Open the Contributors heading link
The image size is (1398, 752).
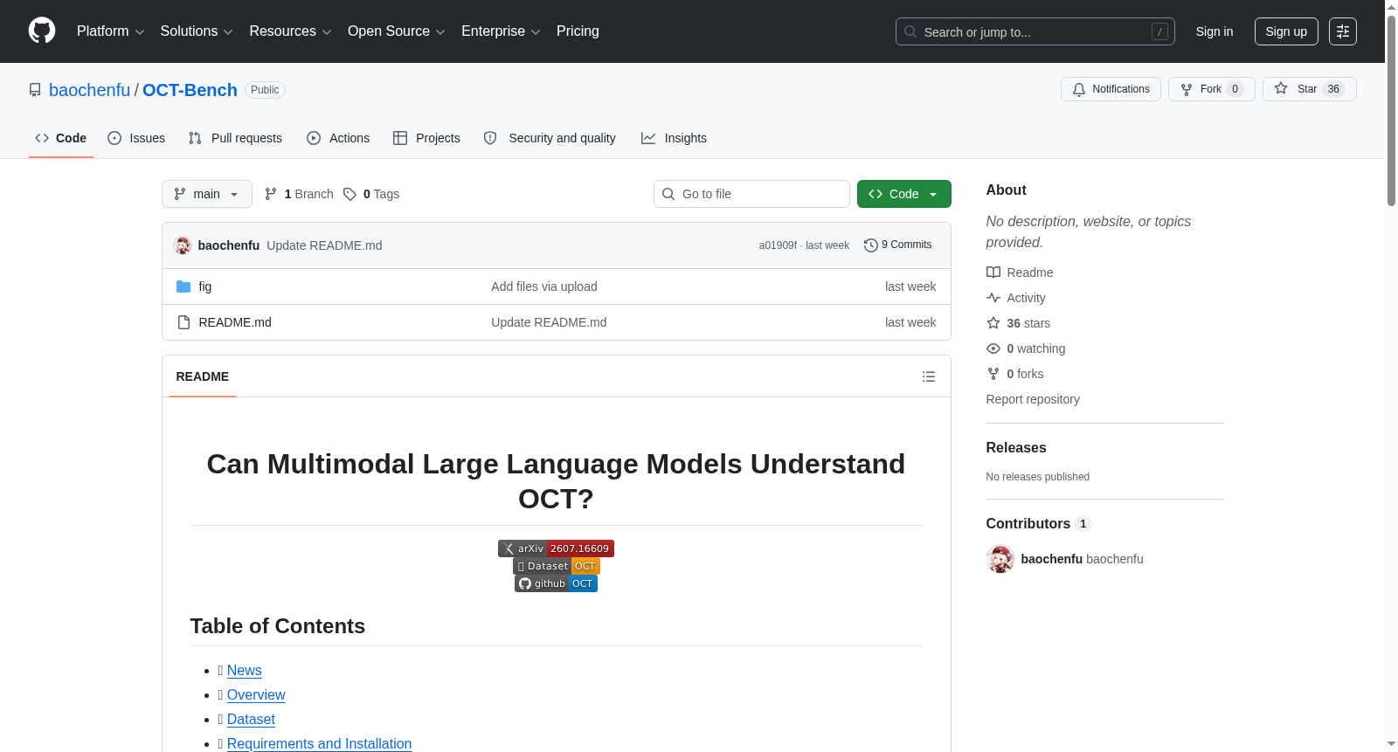click(1038, 523)
